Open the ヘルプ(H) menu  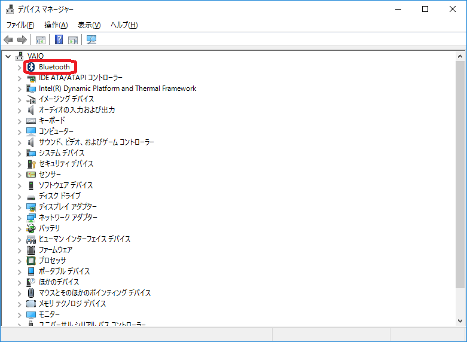click(x=124, y=25)
